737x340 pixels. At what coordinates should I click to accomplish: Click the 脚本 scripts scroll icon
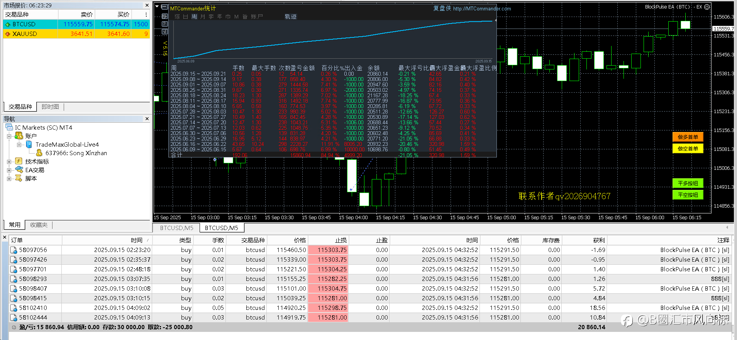[x=19, y=178]
